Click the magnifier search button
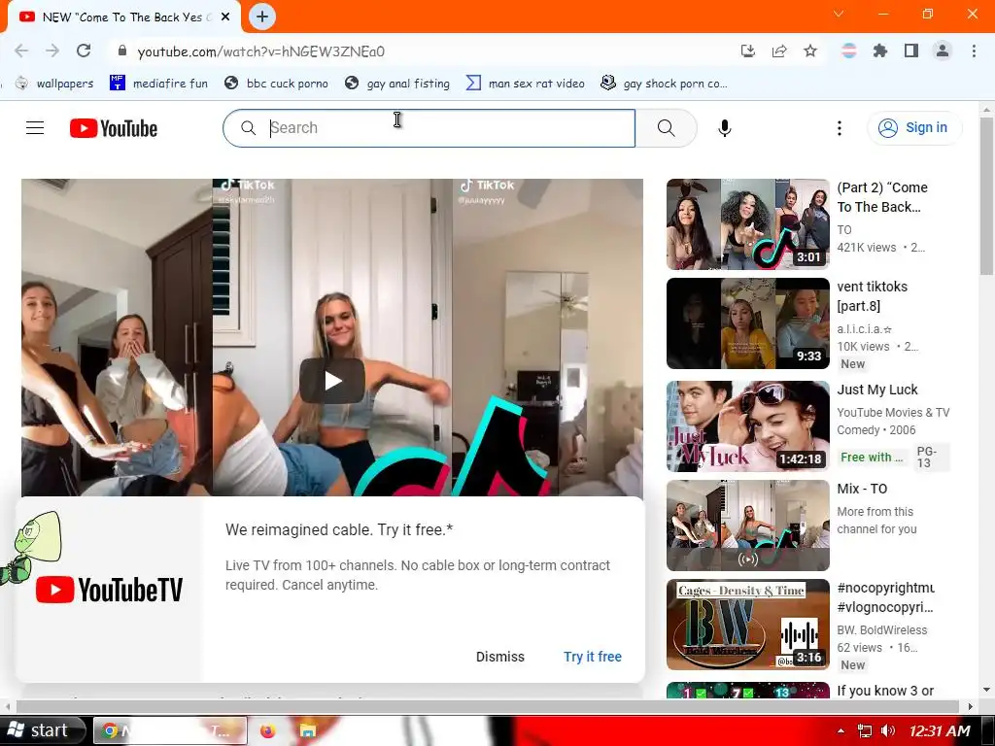Screen dimensions: 995x746 666,128
